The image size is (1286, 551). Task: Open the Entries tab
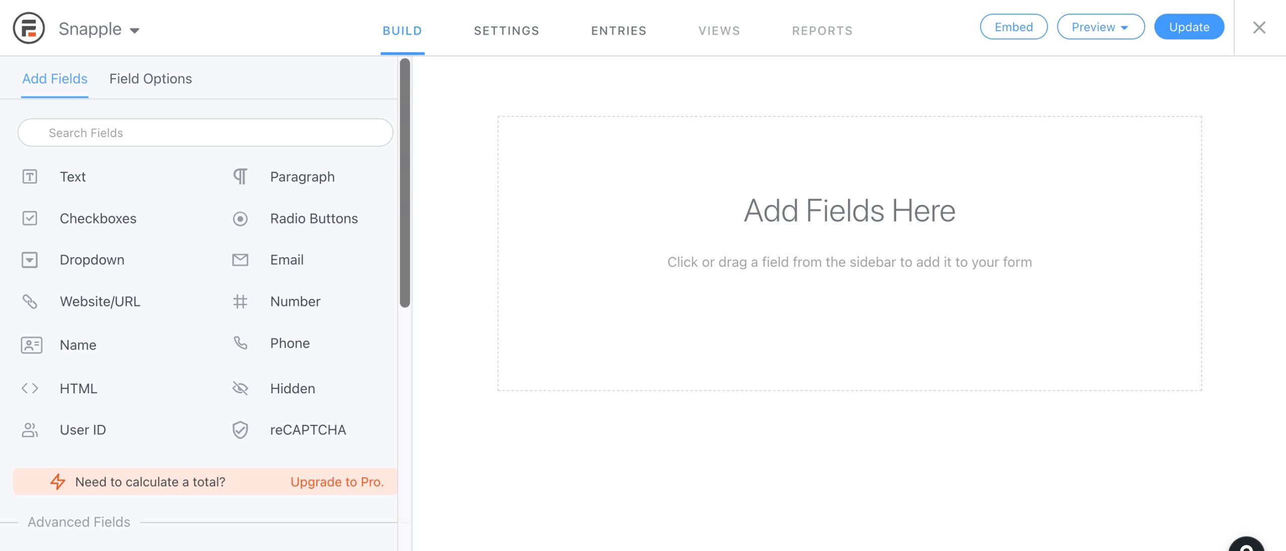pos(618,30)
